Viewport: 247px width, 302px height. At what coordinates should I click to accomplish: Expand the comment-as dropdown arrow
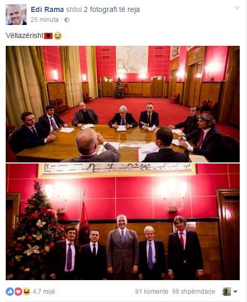point(235,292)
